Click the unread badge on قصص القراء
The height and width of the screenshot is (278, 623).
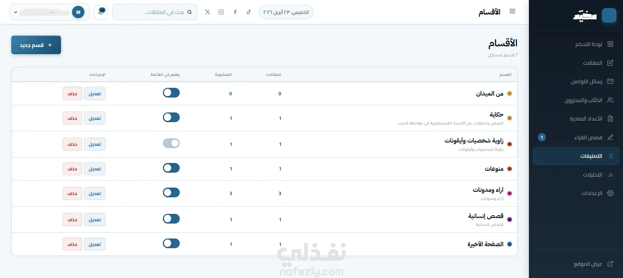click(x=542, y=137)
